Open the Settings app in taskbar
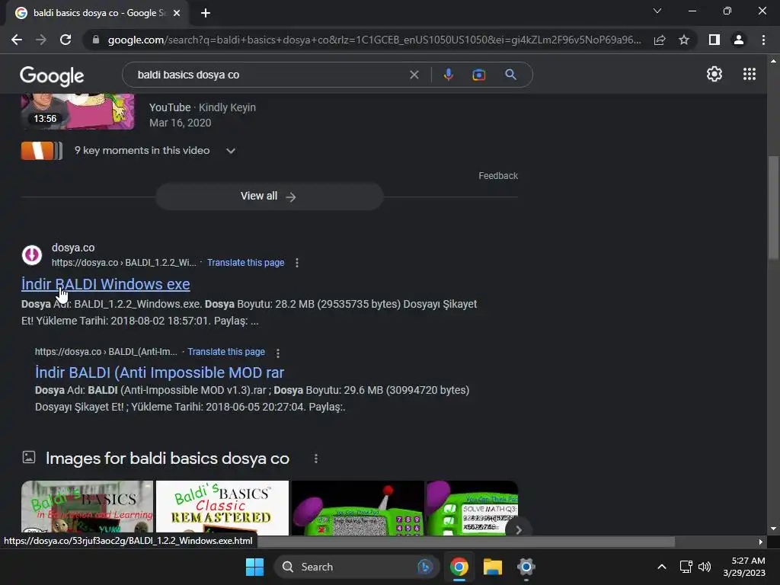780x585 pixels. (x=526, y=567)
